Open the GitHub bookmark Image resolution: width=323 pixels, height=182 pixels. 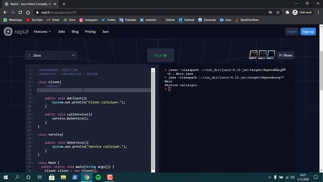(x=167, y=20)
